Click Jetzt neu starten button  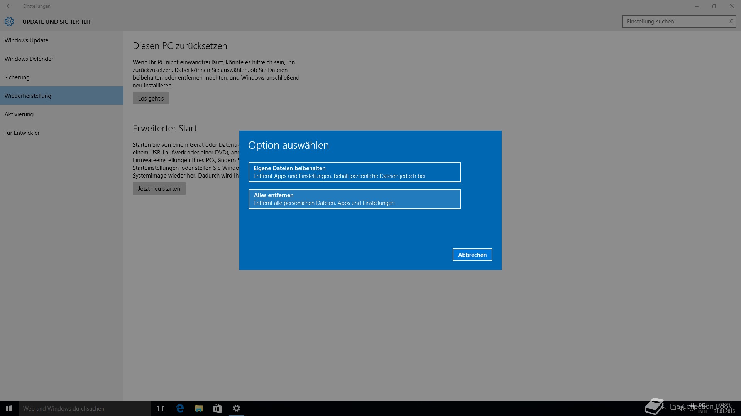pos(159,188)
